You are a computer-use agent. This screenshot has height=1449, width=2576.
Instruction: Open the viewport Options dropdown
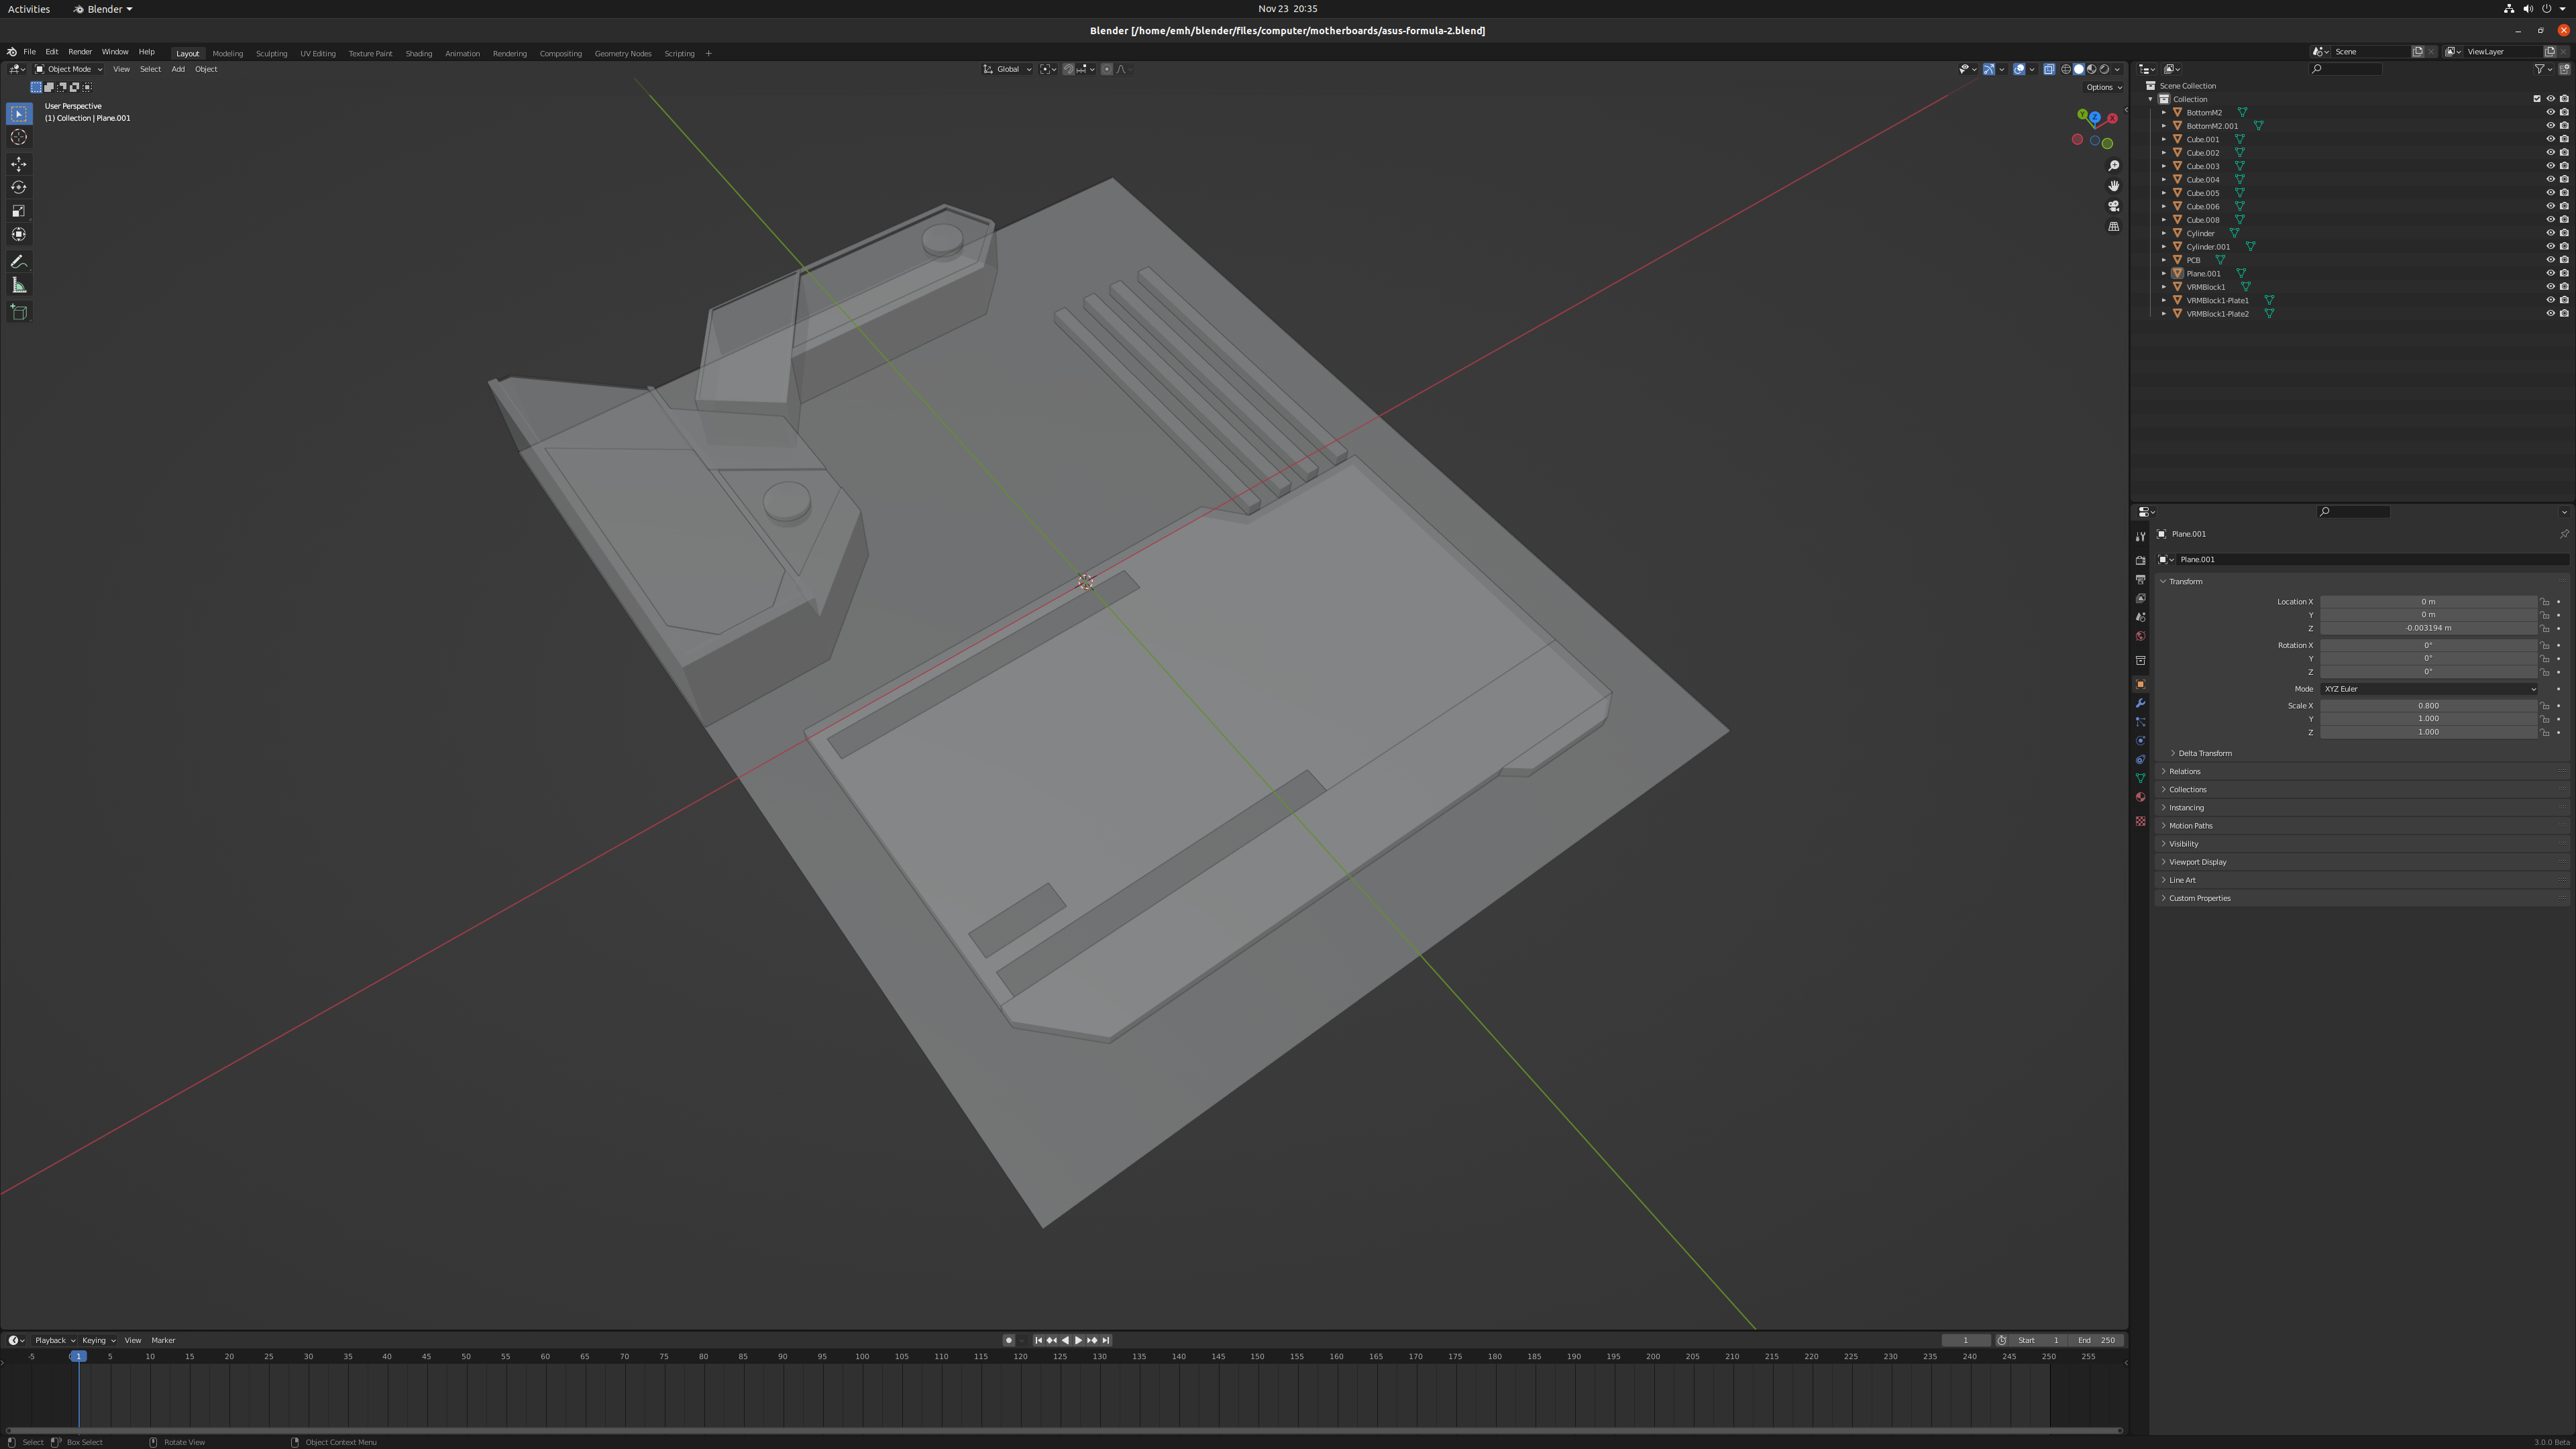point(2103,87)
